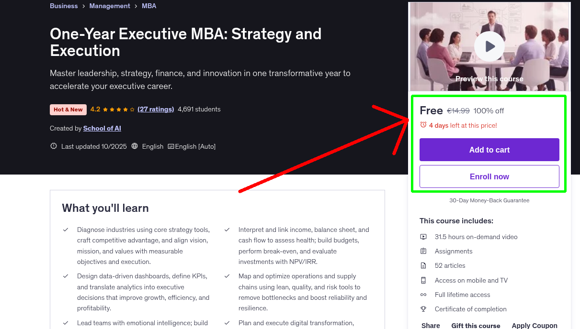This screenshot has height=329, width=580.
Task: Click the last updated clock icon
Action: pyautogui.click(x=54, y=146)
